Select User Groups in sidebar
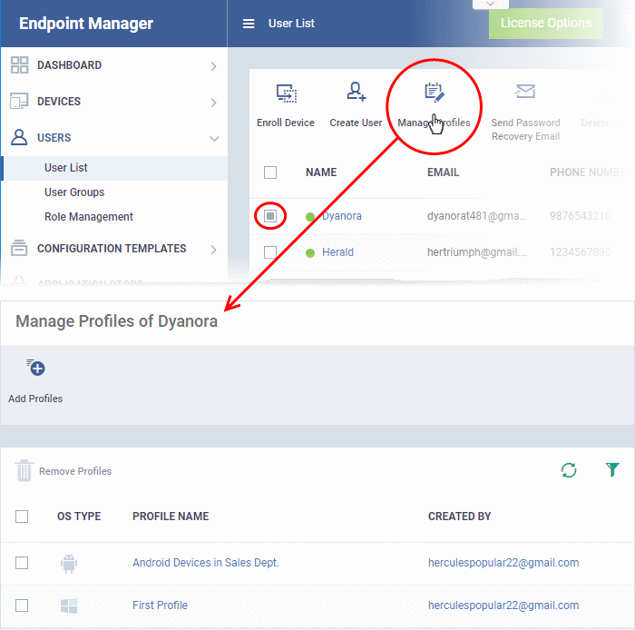 point(74,192)
